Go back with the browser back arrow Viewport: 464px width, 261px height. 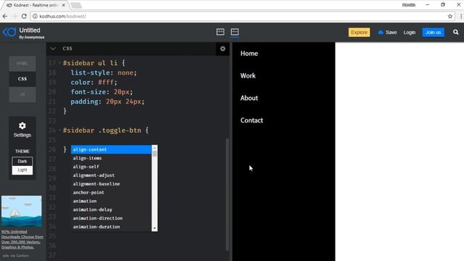(x=5, y=16)
